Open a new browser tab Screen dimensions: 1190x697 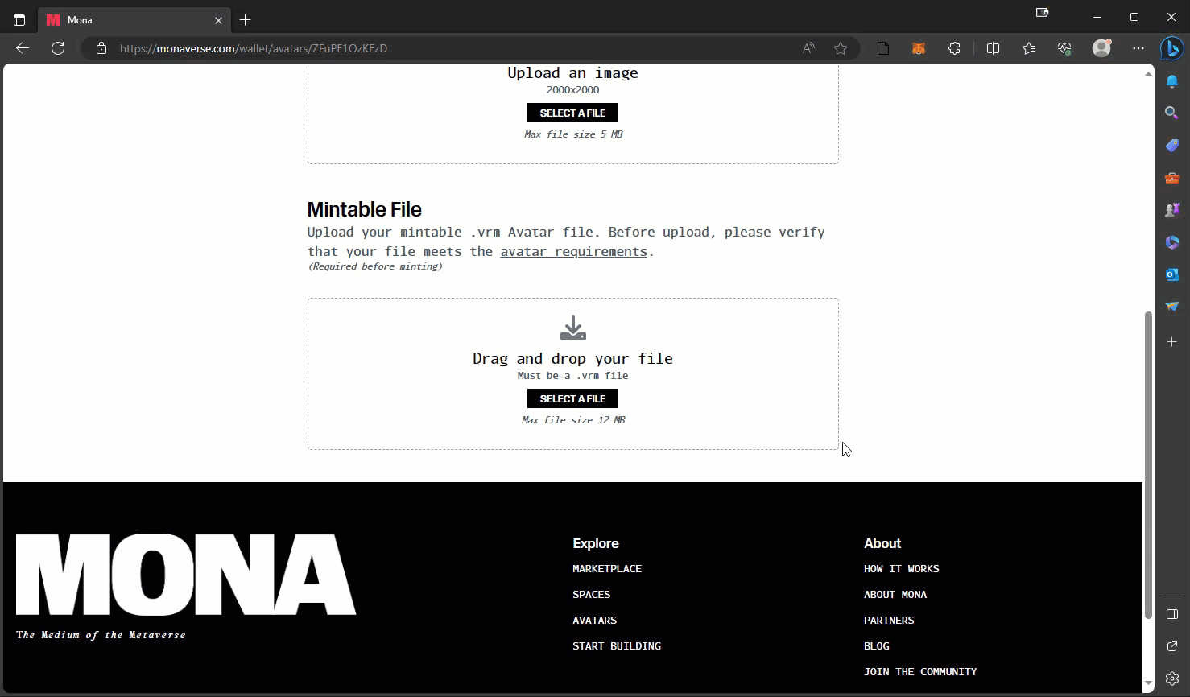246,19
